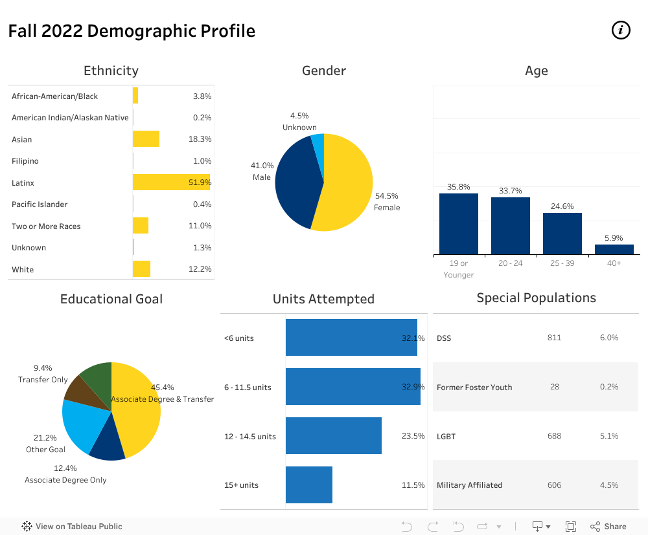
Task: Click the Tableau logo at bottom left
Action: point(26,526)
